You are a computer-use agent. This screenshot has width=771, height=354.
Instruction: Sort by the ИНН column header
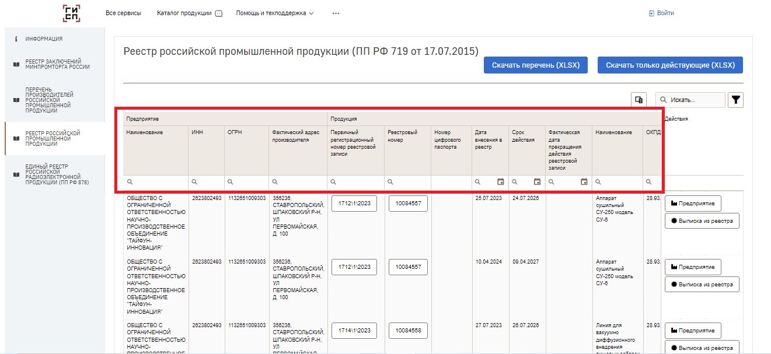coord(197,132)
